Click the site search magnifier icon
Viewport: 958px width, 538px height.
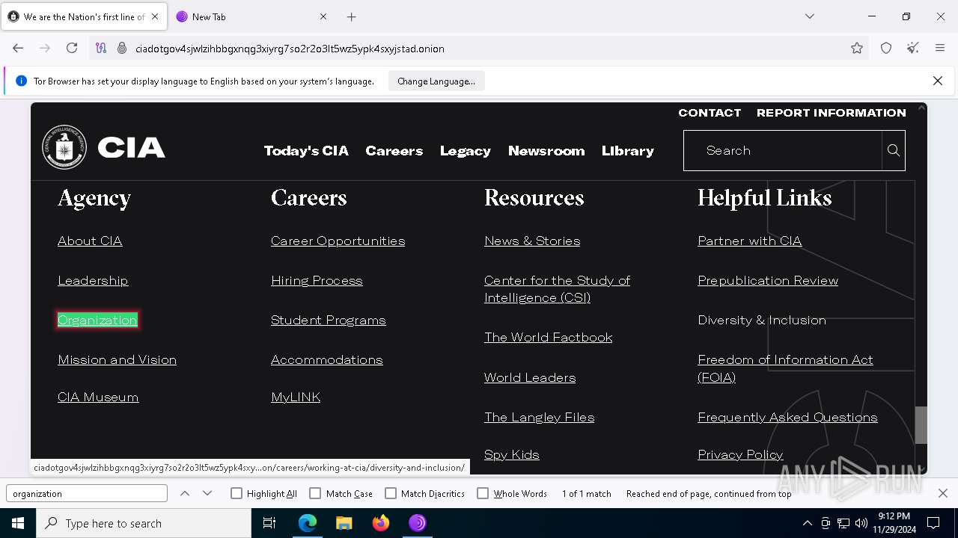click(x=894, y=150)
